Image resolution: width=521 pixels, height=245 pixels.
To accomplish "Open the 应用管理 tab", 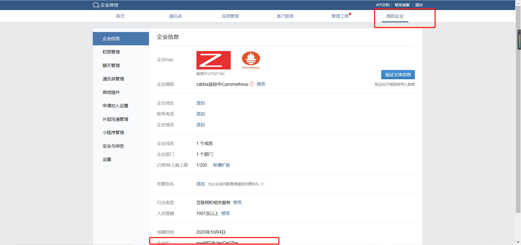I will pos(230,16).
